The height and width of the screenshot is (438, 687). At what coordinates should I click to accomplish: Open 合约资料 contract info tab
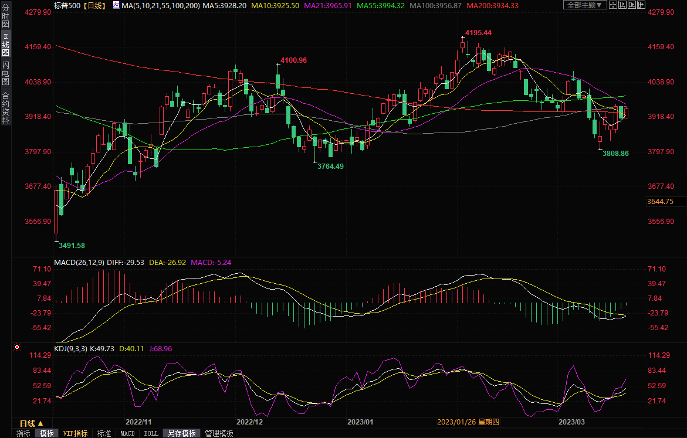point(5,108)
